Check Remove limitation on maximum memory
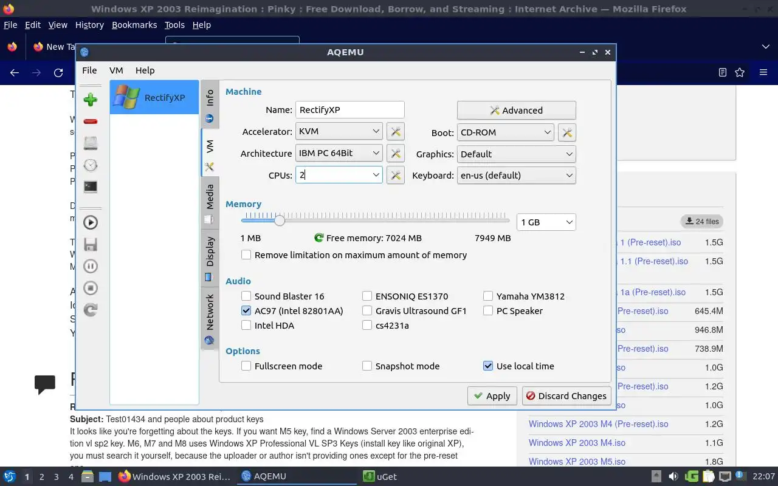The image size is (778, 486). click(x=246, y=255)
